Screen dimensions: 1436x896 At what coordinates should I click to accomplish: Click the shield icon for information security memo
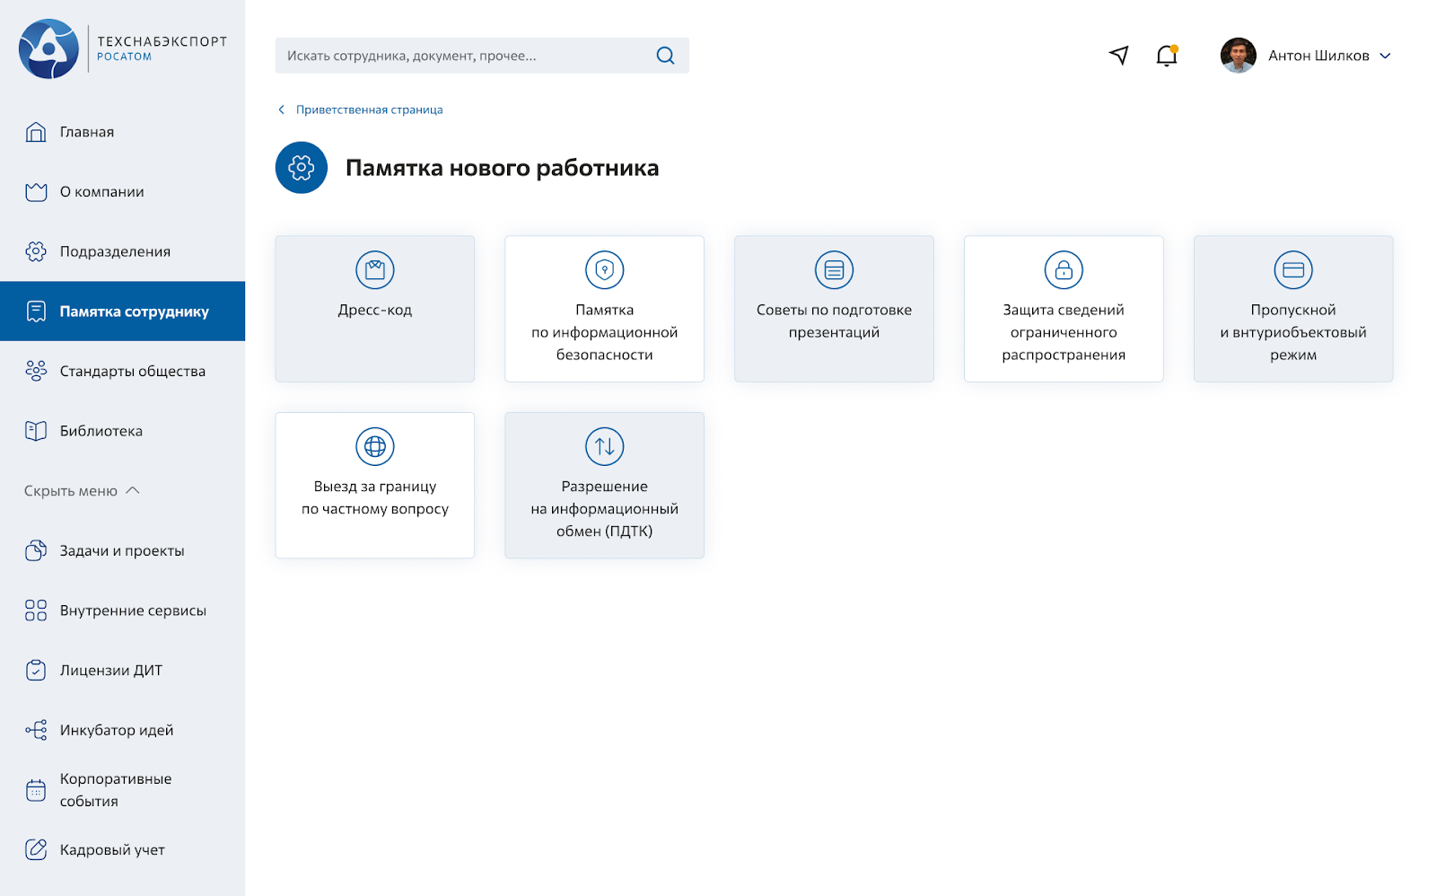pyautogui.click(x=604, y=270)
